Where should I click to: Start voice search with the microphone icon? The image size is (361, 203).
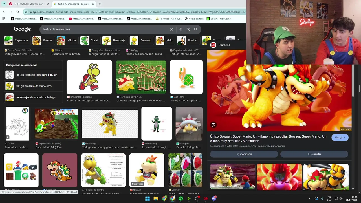click(x=181, y=29)
